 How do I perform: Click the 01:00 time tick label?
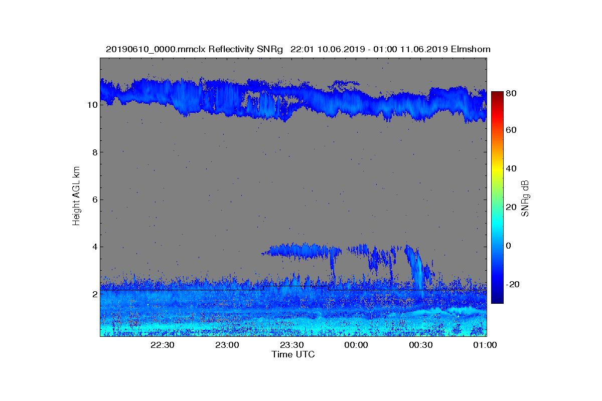pyautogui.click(x=485, y=345)
